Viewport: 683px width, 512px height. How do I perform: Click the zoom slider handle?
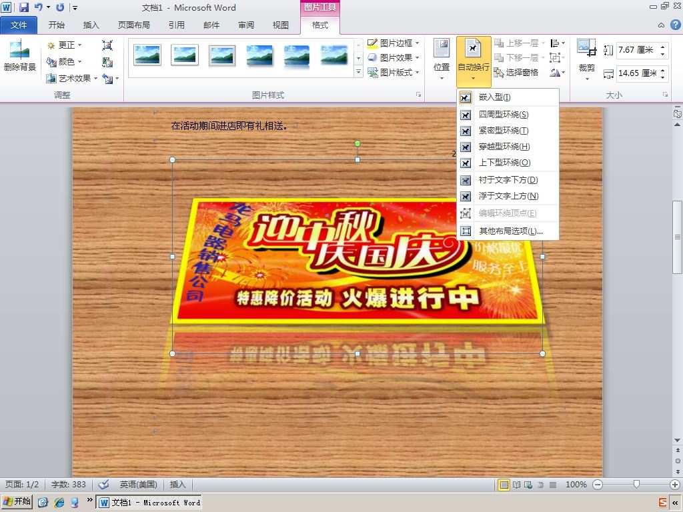[x=636, y=485]
